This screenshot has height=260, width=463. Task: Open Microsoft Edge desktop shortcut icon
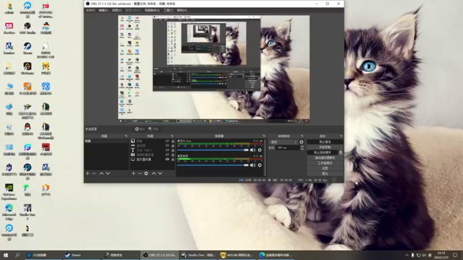coord(9,211)
